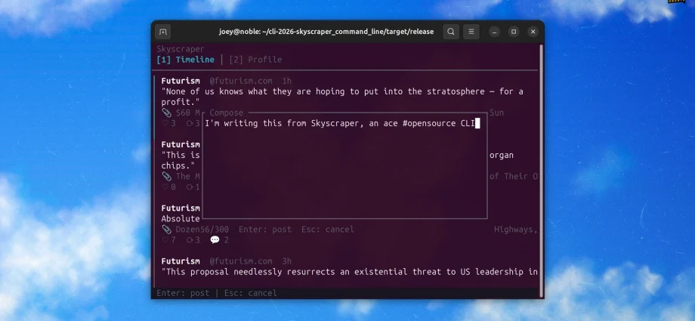Click the paperclip icon beside "$60 M"

pos(166,113)
